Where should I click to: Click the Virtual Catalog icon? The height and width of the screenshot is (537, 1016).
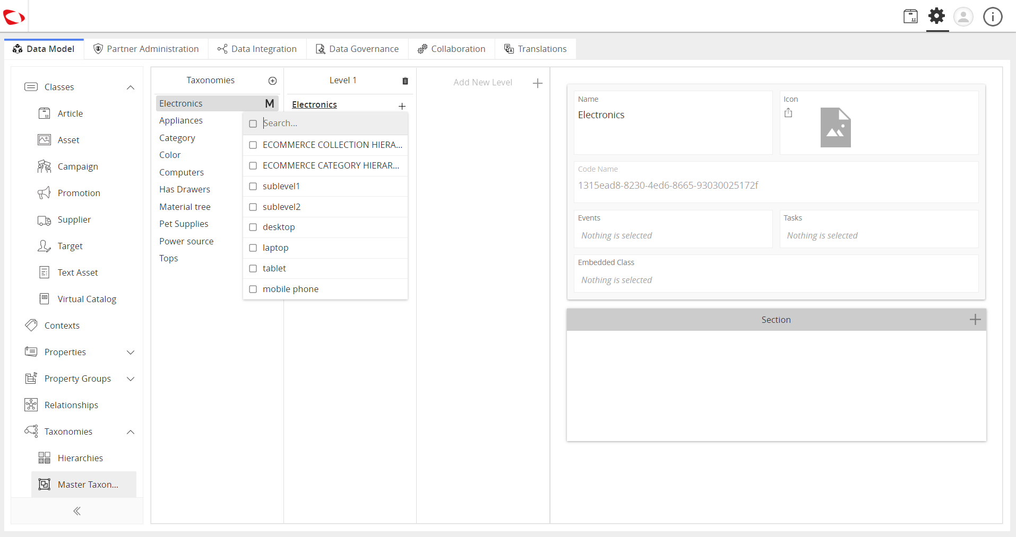(45, 299)
